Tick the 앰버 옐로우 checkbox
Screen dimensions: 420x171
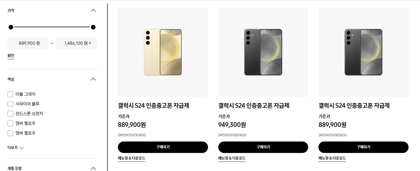[10, 123]
